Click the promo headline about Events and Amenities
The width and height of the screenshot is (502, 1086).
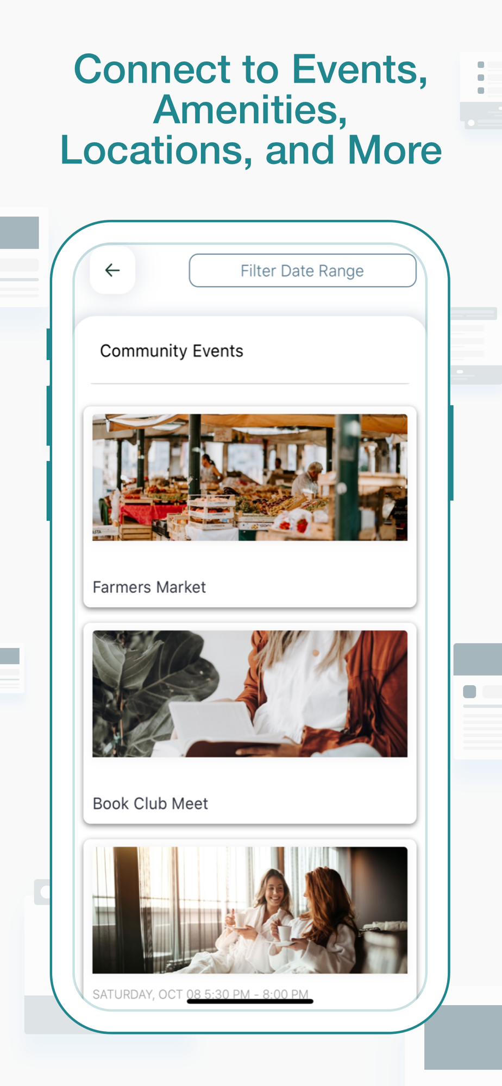(250, 110)
